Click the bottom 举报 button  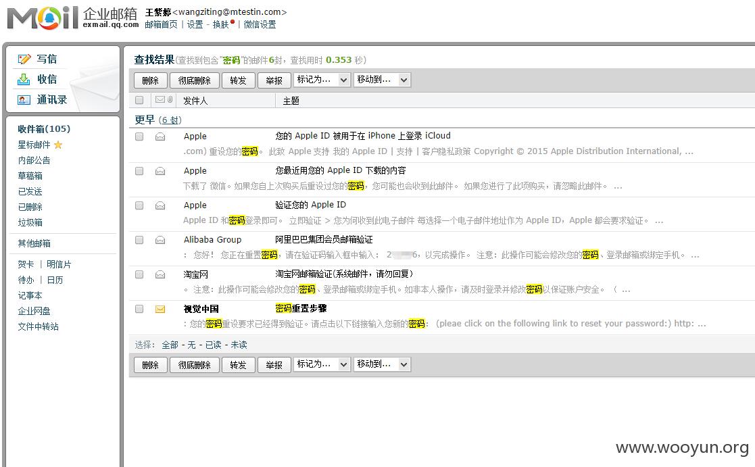click(x=274, y=365)
